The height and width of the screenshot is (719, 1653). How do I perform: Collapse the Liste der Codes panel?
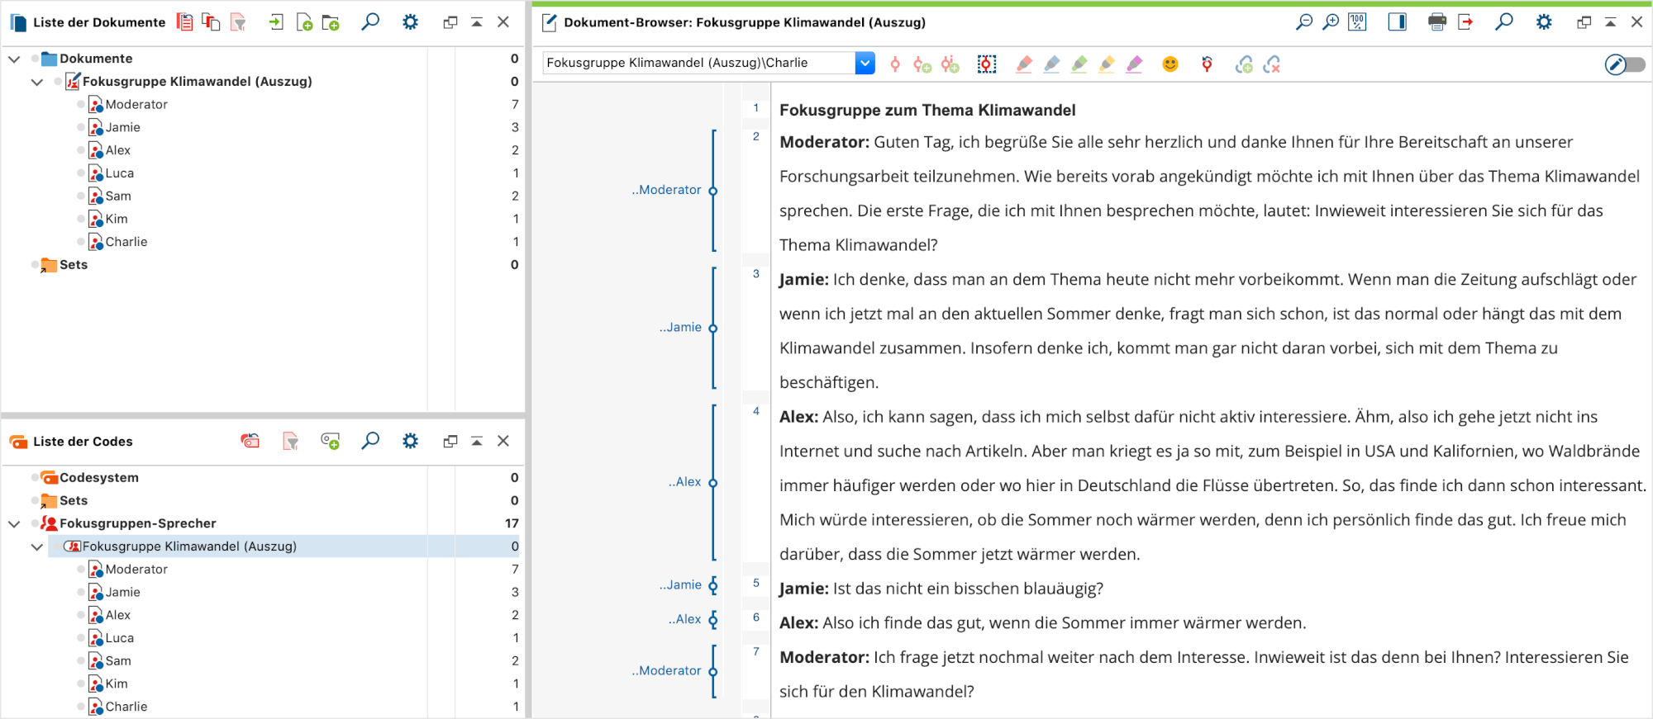(477, 441)
